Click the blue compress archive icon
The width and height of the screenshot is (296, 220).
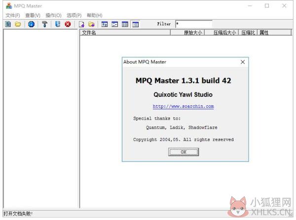point(58,24)
